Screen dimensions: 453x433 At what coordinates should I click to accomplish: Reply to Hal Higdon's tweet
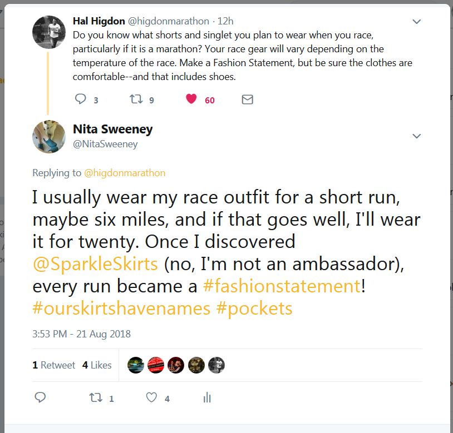coord(81,99)
